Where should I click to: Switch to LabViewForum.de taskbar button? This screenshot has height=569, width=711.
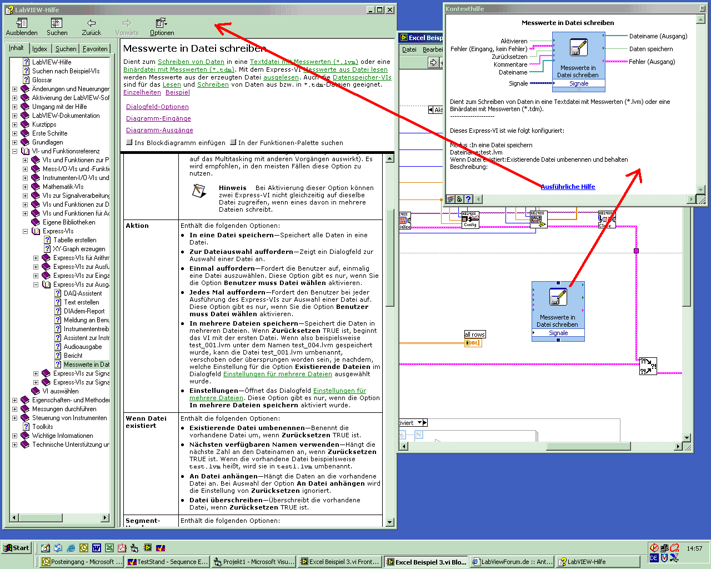coord(512,562)
